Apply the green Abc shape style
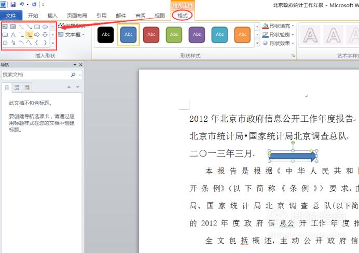The image size is (359, 253). pos(174,35)
